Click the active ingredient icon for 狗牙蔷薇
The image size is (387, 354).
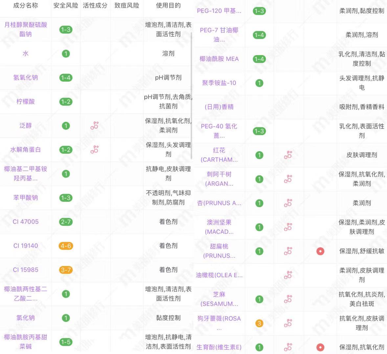pos(288,323)
